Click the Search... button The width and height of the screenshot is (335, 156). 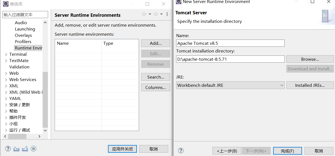coord(156,77)
